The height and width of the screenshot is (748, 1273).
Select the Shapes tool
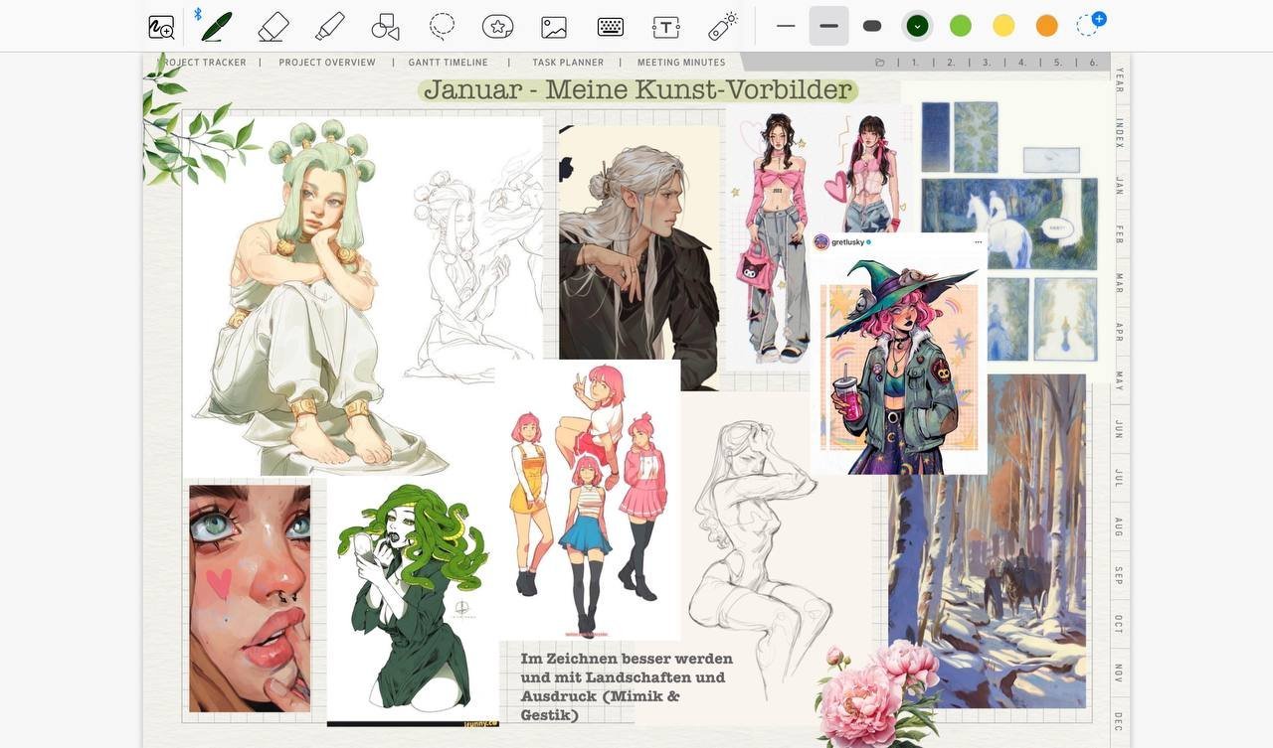[385, 27]
